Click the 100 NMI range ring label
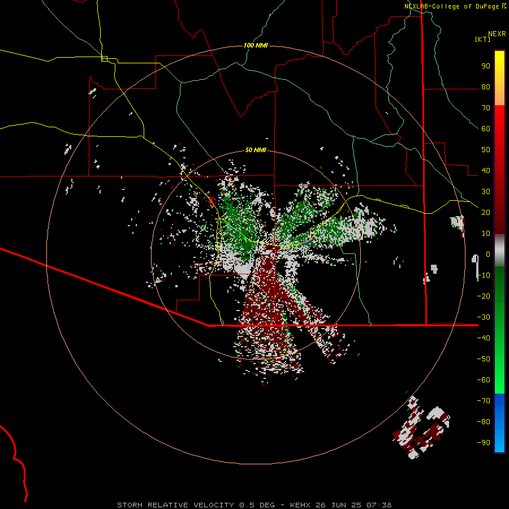Image resolution: width=509 pixels, height=509 pixels. 256,45
